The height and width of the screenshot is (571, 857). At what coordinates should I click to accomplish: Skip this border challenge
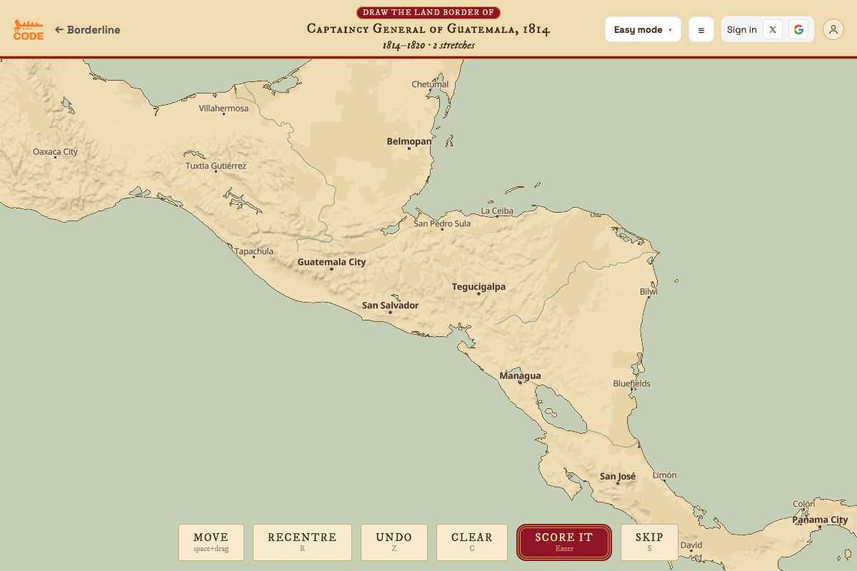coord(649,542)
